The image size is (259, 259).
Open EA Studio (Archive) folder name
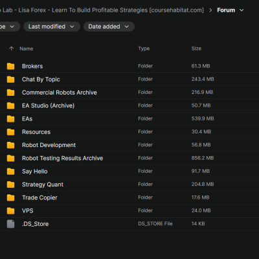pyautogui.click(x=48, y=106)
